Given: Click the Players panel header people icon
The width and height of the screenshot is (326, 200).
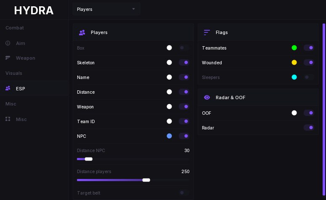Looking at the screenshot, I should 82,32.
